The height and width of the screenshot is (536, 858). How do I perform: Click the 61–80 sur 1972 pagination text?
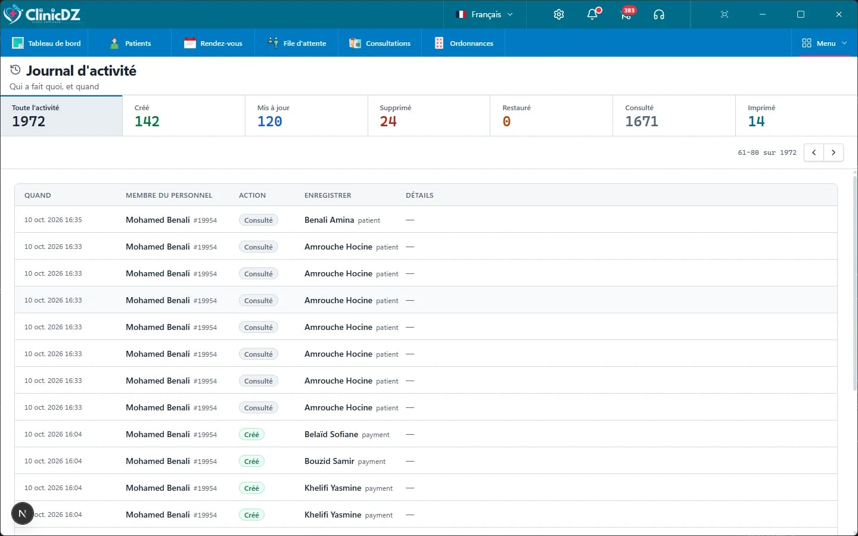(x=767, y=152)
